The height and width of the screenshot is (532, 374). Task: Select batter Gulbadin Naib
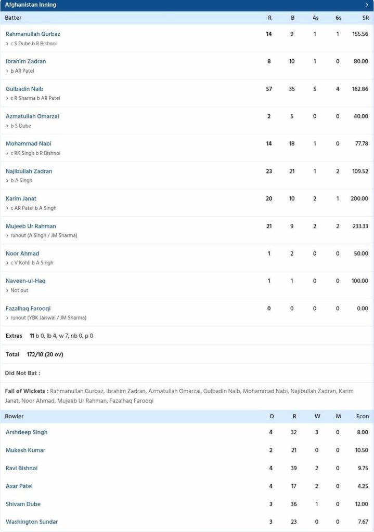pyautogui.click(x=24, y=89)
